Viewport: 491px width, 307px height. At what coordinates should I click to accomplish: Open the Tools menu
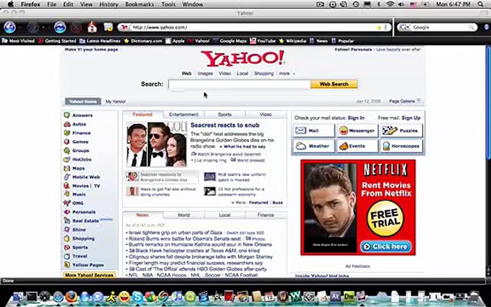coord(168,4)
